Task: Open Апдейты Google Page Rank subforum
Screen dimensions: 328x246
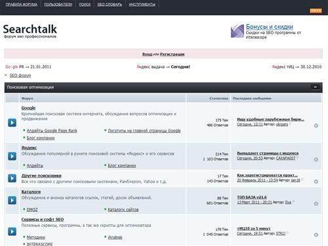Action: point(52,131)
